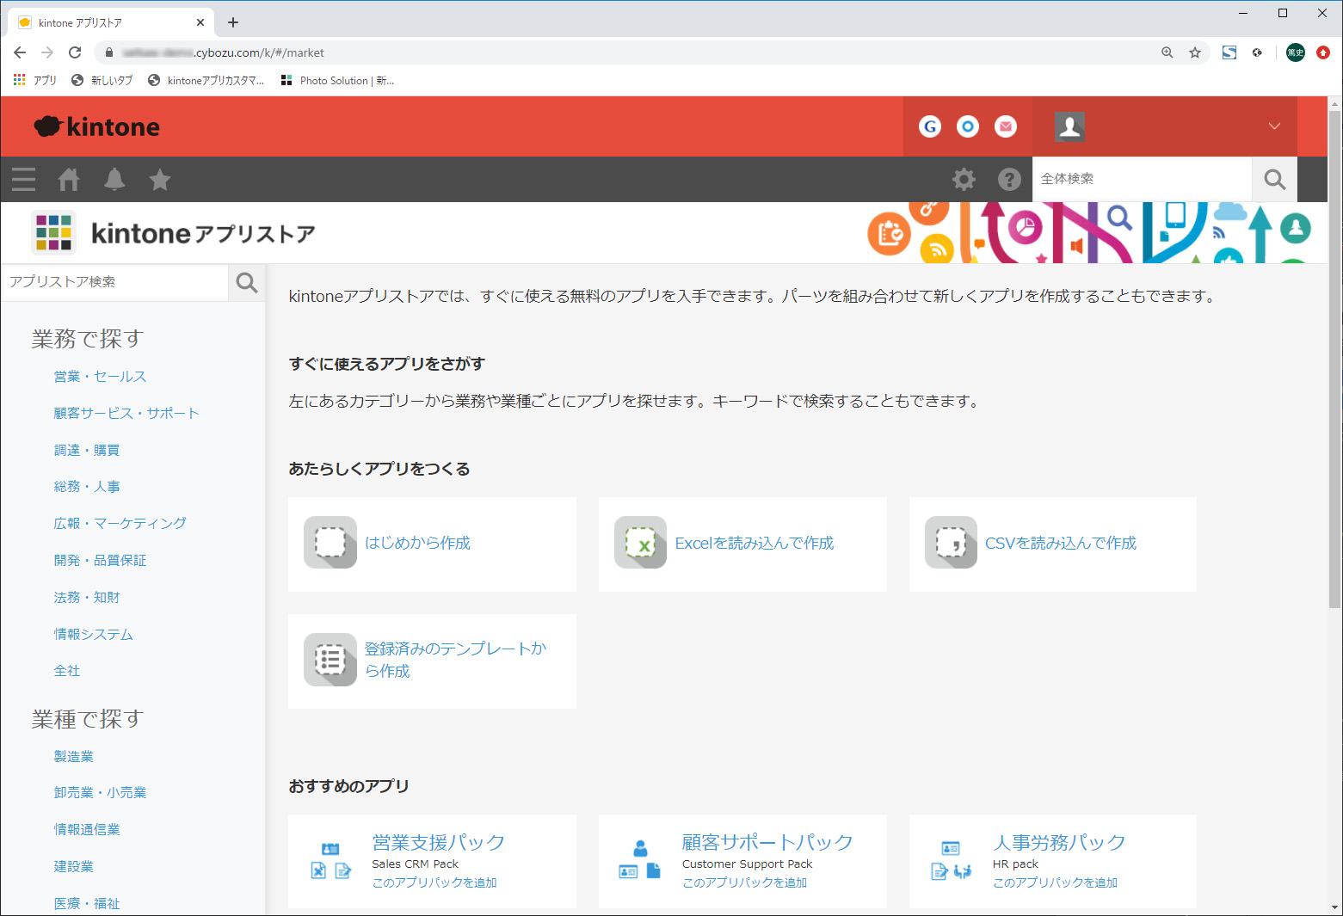Open the favorites star in kintone toolbar
The height and width of the screenshot is (916, 1343).
[x=160, y=179]
